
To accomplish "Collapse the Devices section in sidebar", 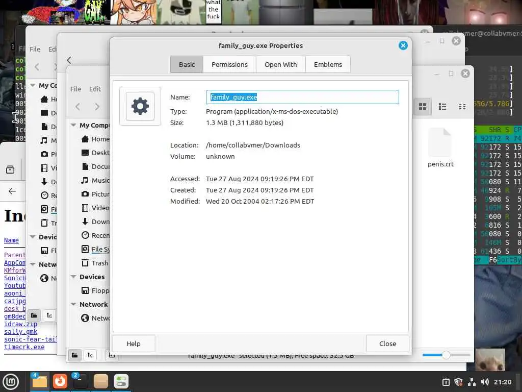I will (x=73, y=277).
